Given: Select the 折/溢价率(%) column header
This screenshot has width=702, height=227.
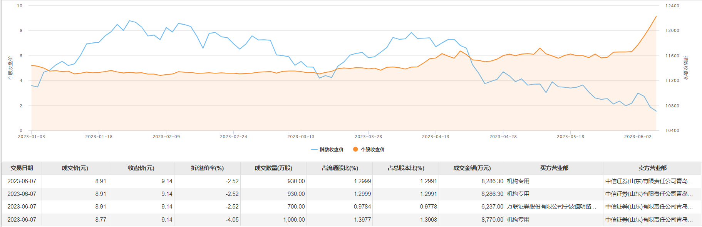Looking at the screenshot, I should pyautogui.click(x=207, y=168).
